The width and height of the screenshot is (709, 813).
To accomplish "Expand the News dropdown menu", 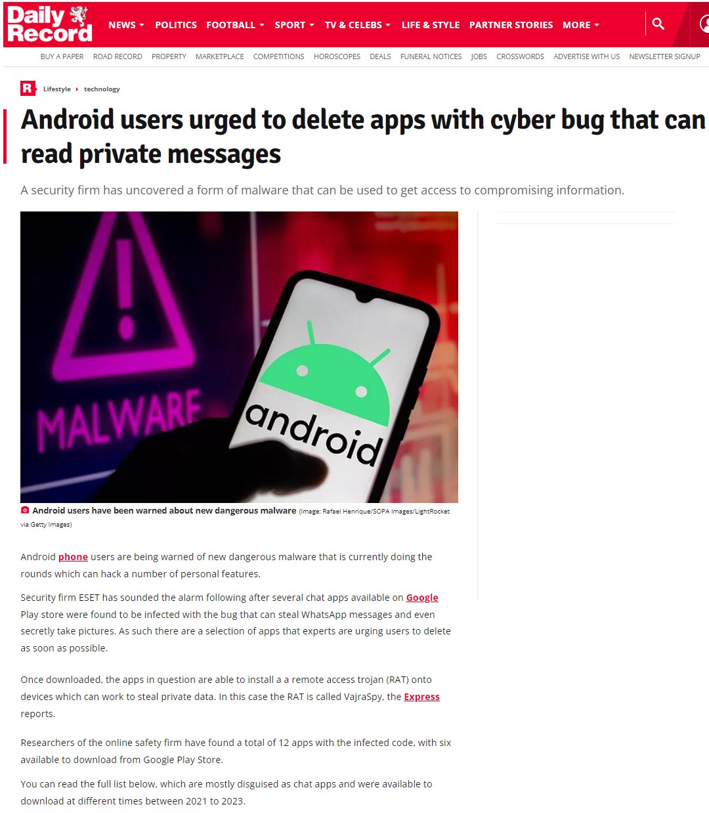I will (x=127, y=25).
